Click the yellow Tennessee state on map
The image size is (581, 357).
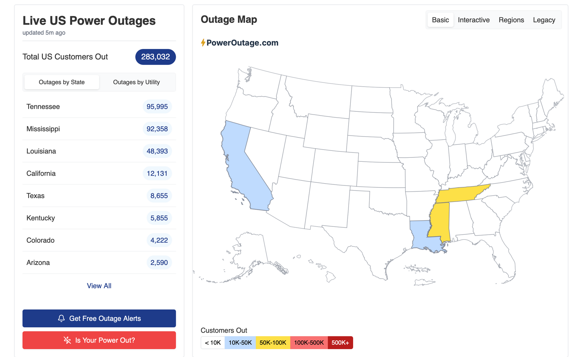pyautogui.click(x=460, y=194)
